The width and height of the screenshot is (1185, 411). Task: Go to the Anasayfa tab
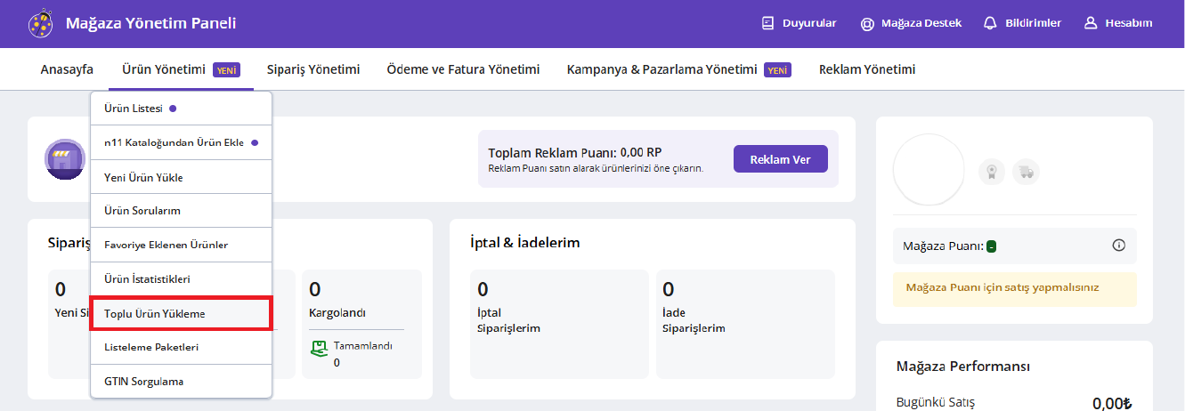click(67, 69)
